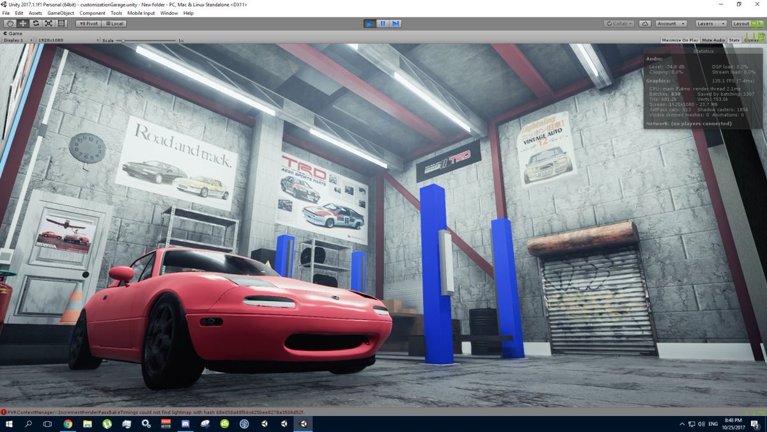Pause the running game
The image size is (767, 432).
click(x=382, y=24)
